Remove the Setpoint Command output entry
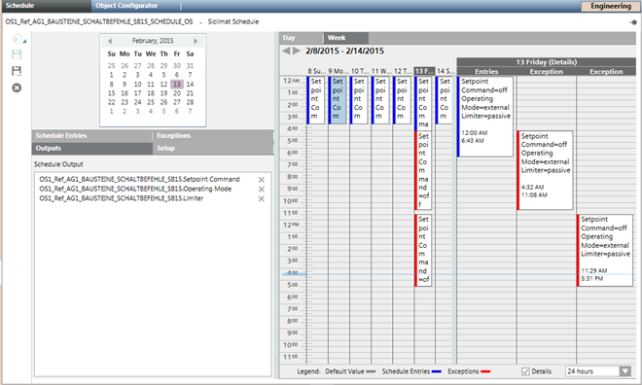642x385 pixels. pyautogui.click(x=262, y=180)
